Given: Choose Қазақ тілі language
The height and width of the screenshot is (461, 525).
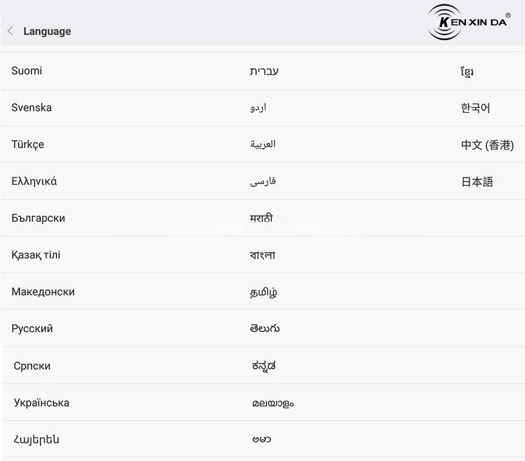Looking at the screenshot, I should click(x=36, y=255).
